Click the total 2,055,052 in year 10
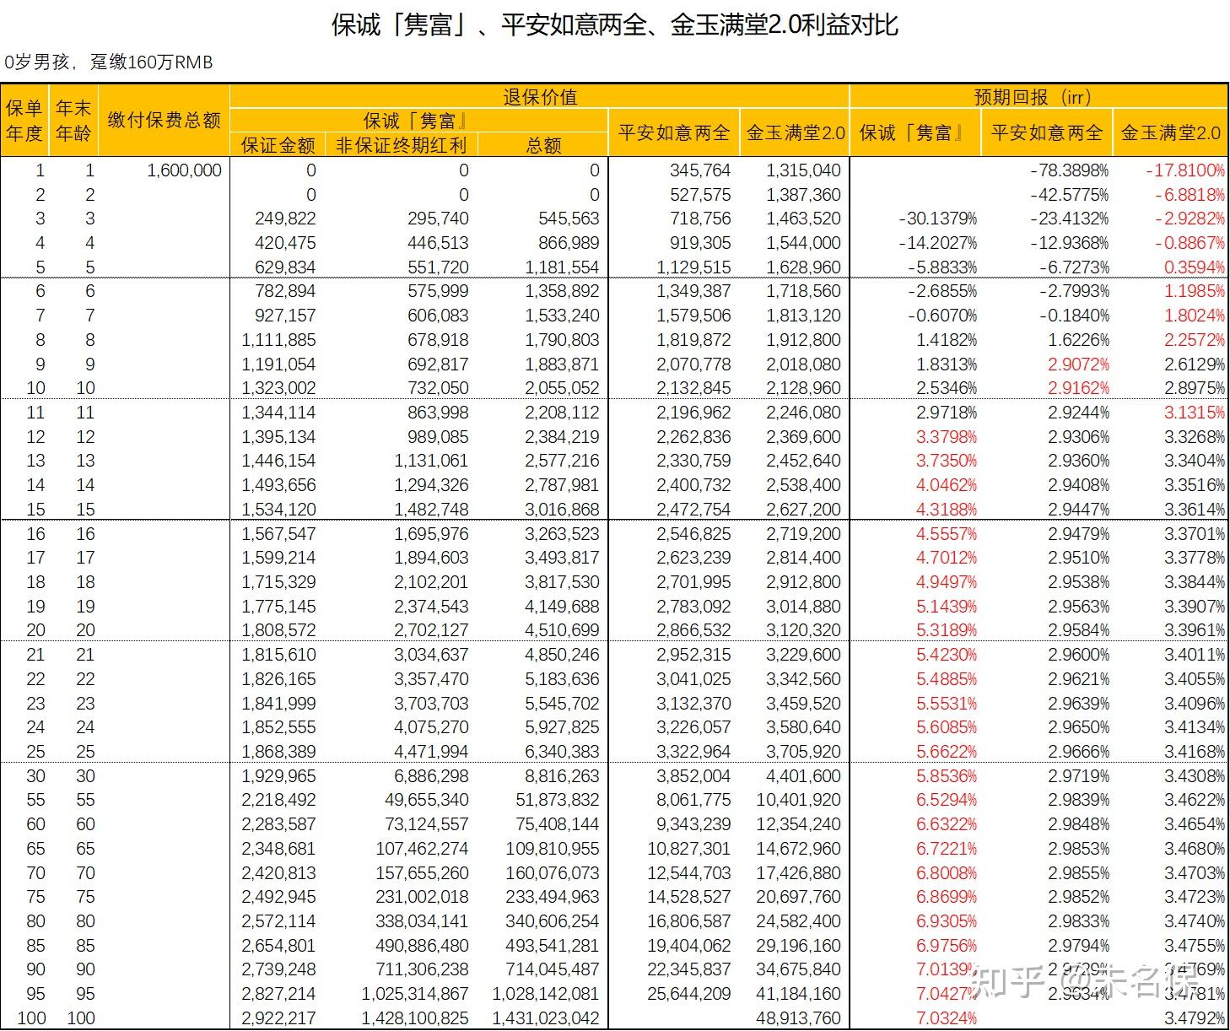 [562, 388]
